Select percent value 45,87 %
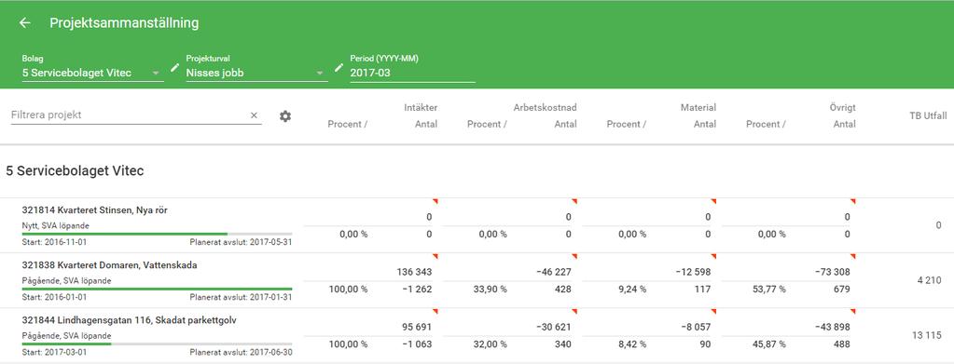This screenshot has width=954, height=364. pos(768,344)
